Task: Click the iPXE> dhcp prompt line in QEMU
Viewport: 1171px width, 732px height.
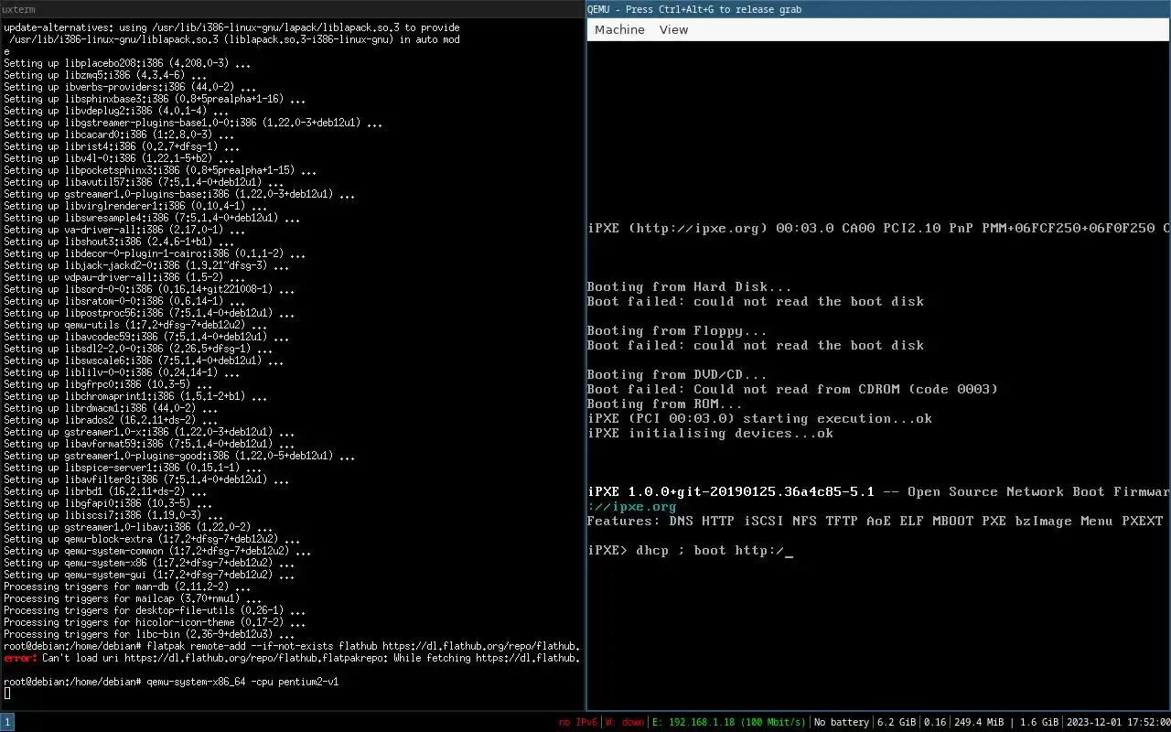Action: 690,550
